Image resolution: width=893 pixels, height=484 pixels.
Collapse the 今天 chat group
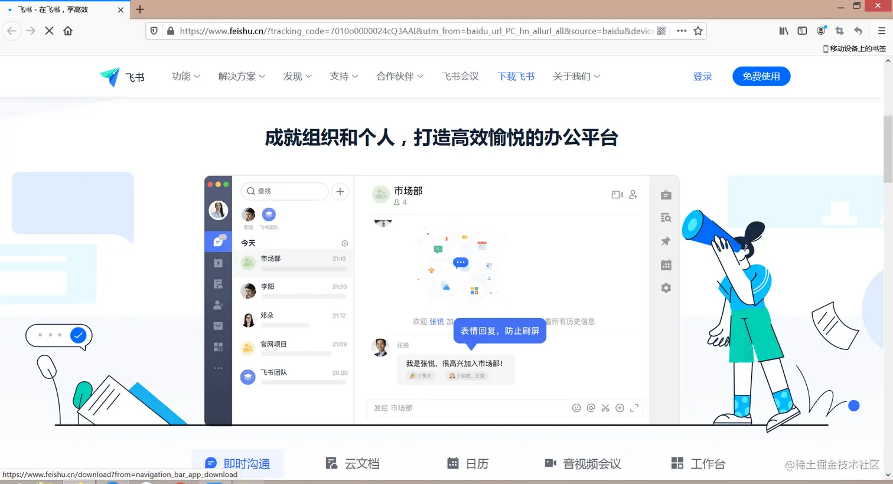click(345, 243)
